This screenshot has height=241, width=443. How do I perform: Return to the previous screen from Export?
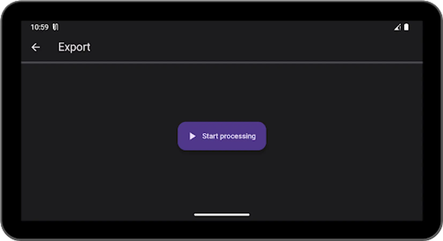pos(36,47)
